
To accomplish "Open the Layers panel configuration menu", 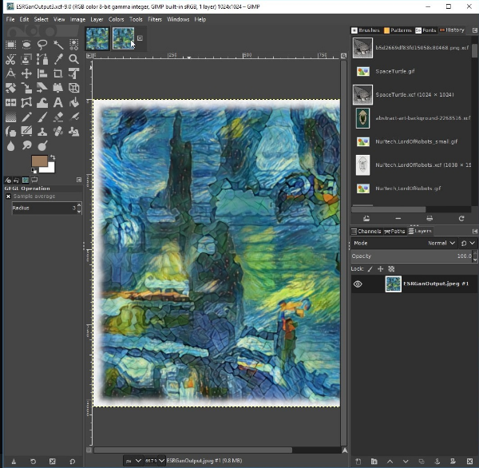I will 474,231.
